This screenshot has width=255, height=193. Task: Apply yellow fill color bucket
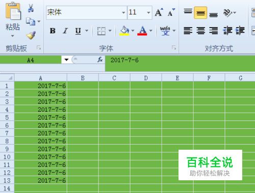tap(124, 31)
